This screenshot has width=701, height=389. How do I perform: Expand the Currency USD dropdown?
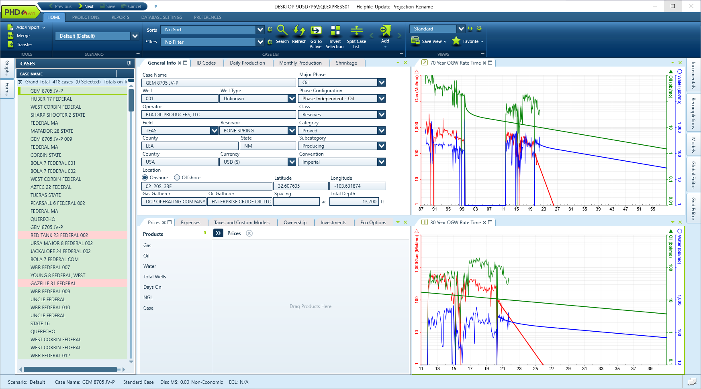[x=292, y=162]
